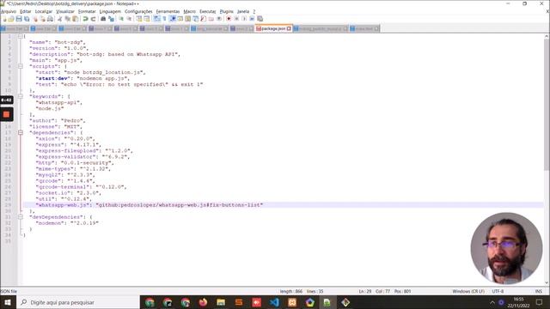Open the Replace dialog toolbar icon
Screen dimensions: 550x309
111,19
